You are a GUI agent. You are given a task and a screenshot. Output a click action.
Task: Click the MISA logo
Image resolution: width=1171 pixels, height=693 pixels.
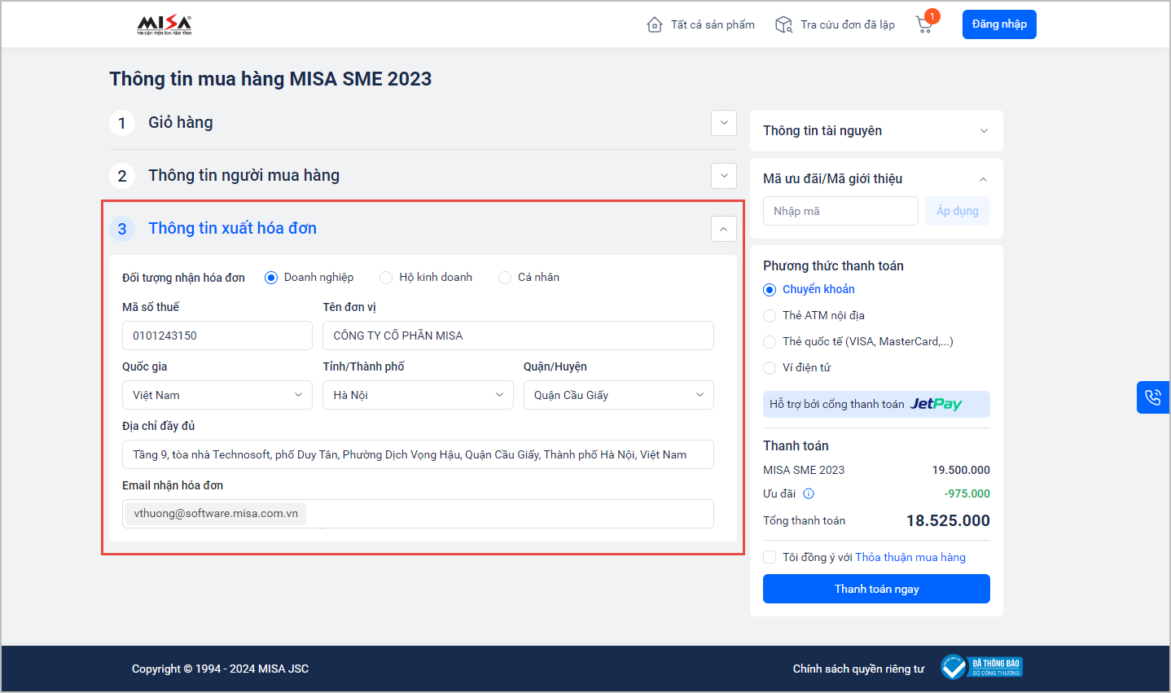tap(164, 24)
